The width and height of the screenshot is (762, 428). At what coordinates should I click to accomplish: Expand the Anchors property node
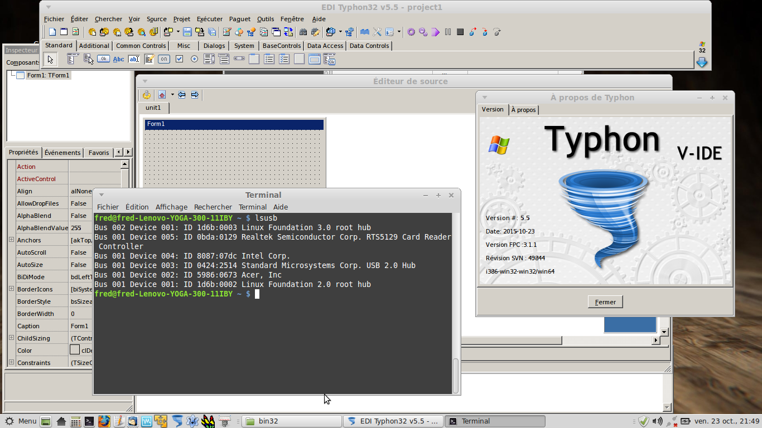coord(11,240)
